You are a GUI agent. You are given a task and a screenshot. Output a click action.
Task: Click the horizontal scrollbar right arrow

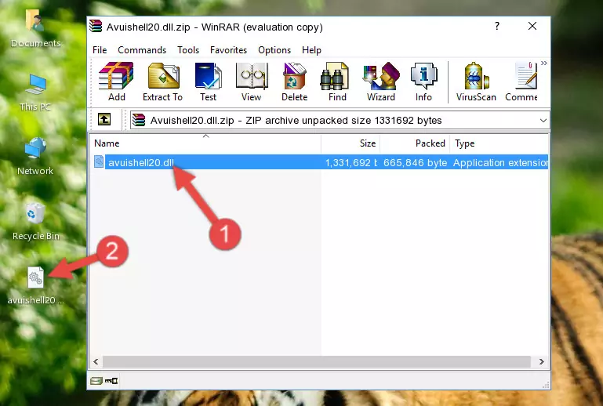pos(542,362)
